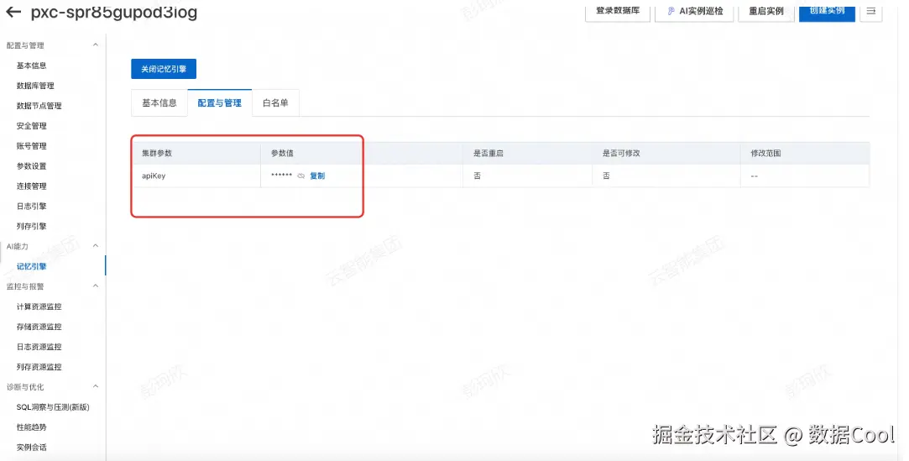This screenshot has width=909, height=461.
Task: Open 参数设置 in the sidebar
Action: pyautogui.click(x=31, y=166)
